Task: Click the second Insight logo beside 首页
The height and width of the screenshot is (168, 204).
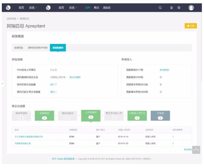Action: click(48, 8)
